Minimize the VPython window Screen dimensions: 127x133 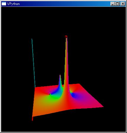113,4
